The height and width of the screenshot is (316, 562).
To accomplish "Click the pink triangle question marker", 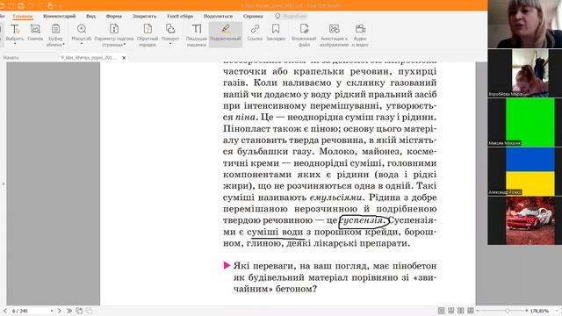I will pyautogui.click(x=227, y=265).
